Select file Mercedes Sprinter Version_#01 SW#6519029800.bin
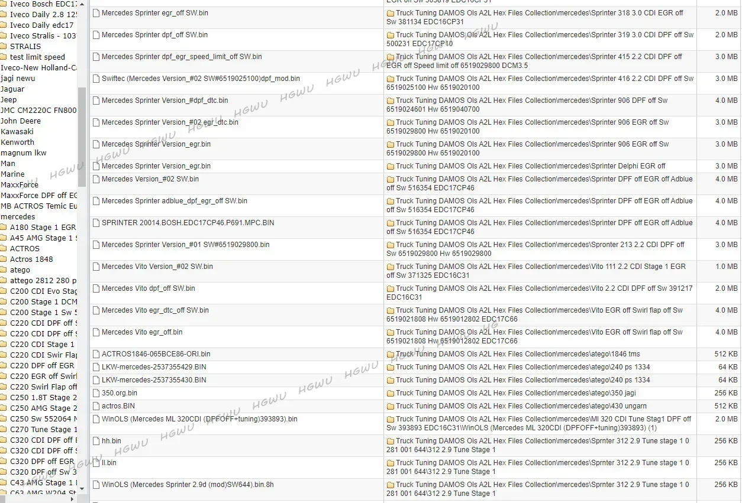This screenshot has width=742, height=503. (x=186, y=245)
